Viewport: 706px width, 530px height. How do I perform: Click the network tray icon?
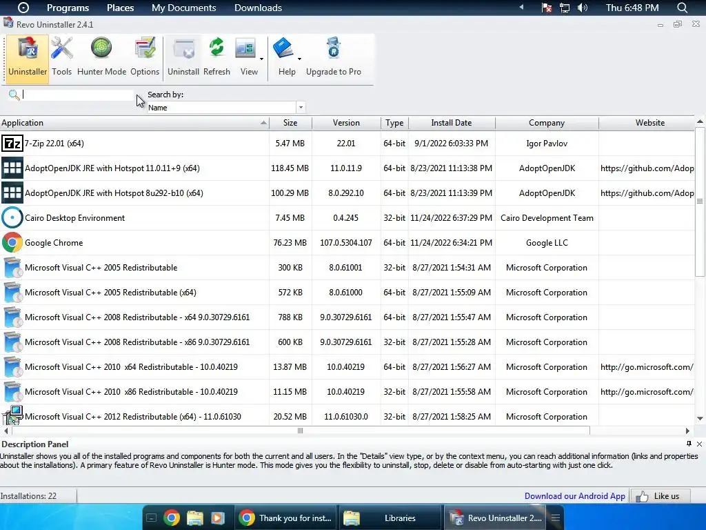[x=564, y=8]
